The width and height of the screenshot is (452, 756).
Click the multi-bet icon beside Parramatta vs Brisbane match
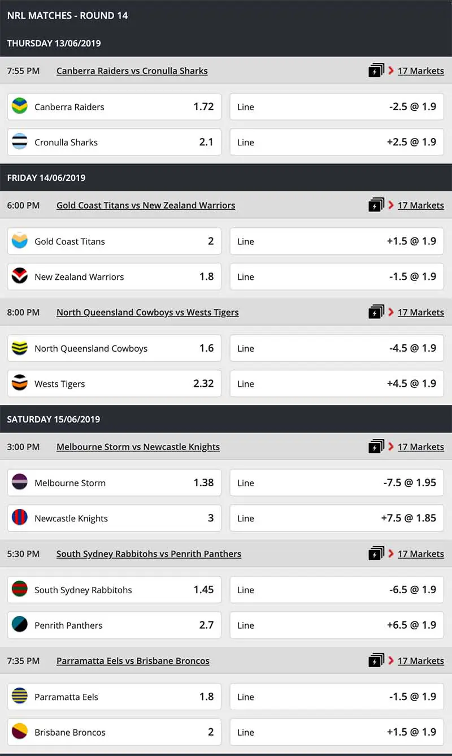tap(376, 660)
